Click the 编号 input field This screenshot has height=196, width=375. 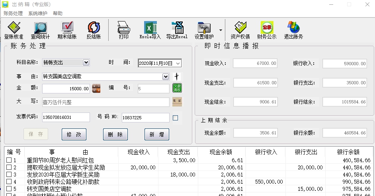pos(154,89)
